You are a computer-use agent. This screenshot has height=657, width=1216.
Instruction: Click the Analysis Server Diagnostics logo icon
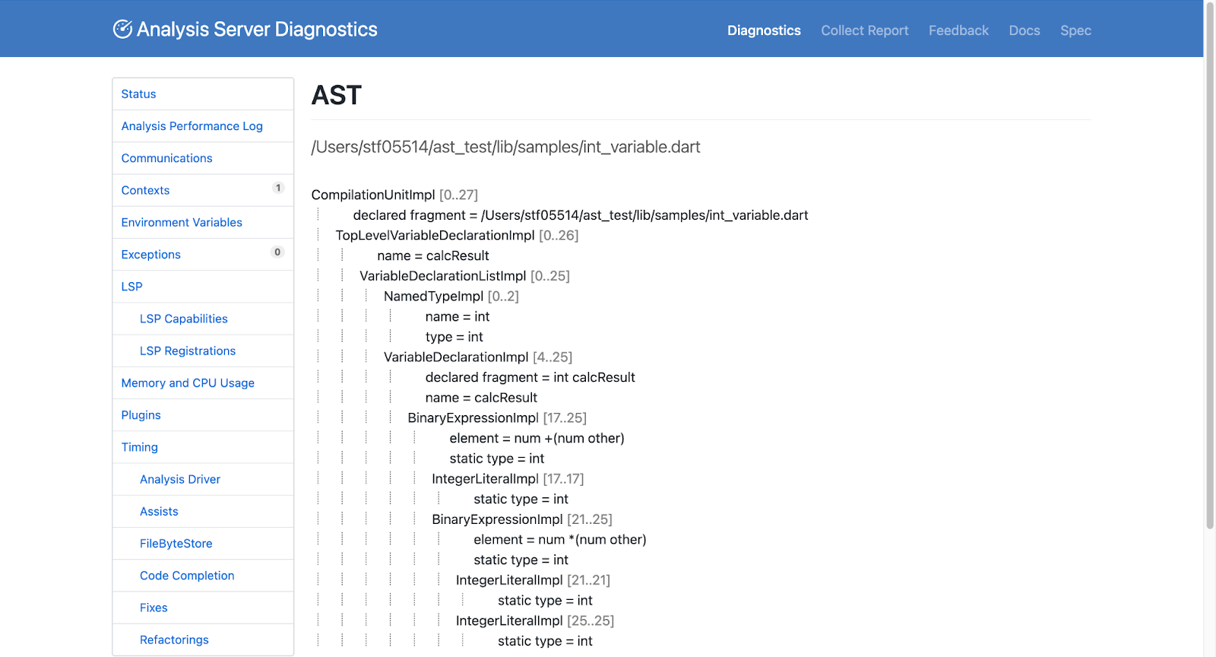click(122, 29)
